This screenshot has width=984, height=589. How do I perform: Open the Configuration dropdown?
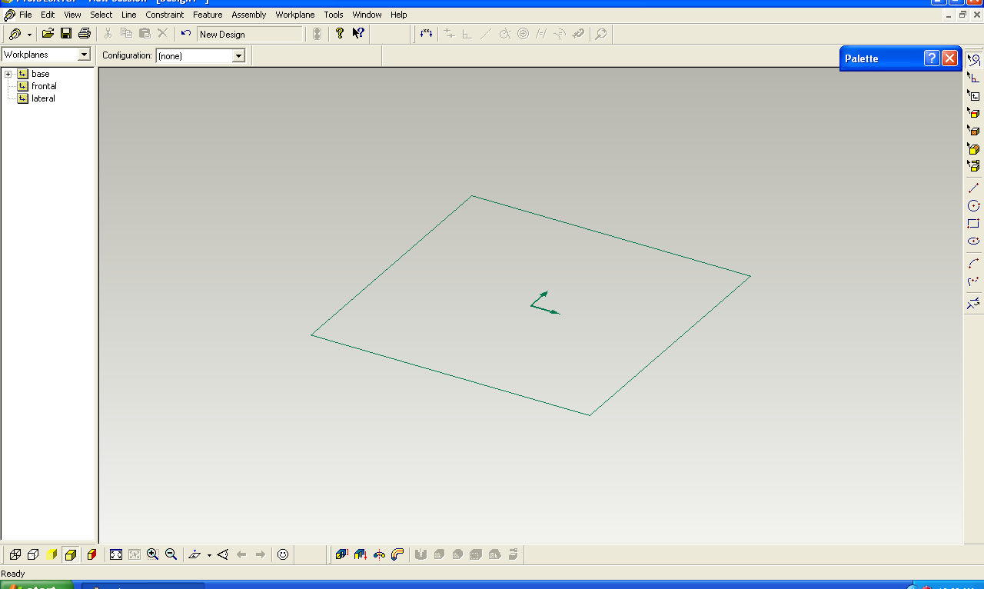coord(238,55)
